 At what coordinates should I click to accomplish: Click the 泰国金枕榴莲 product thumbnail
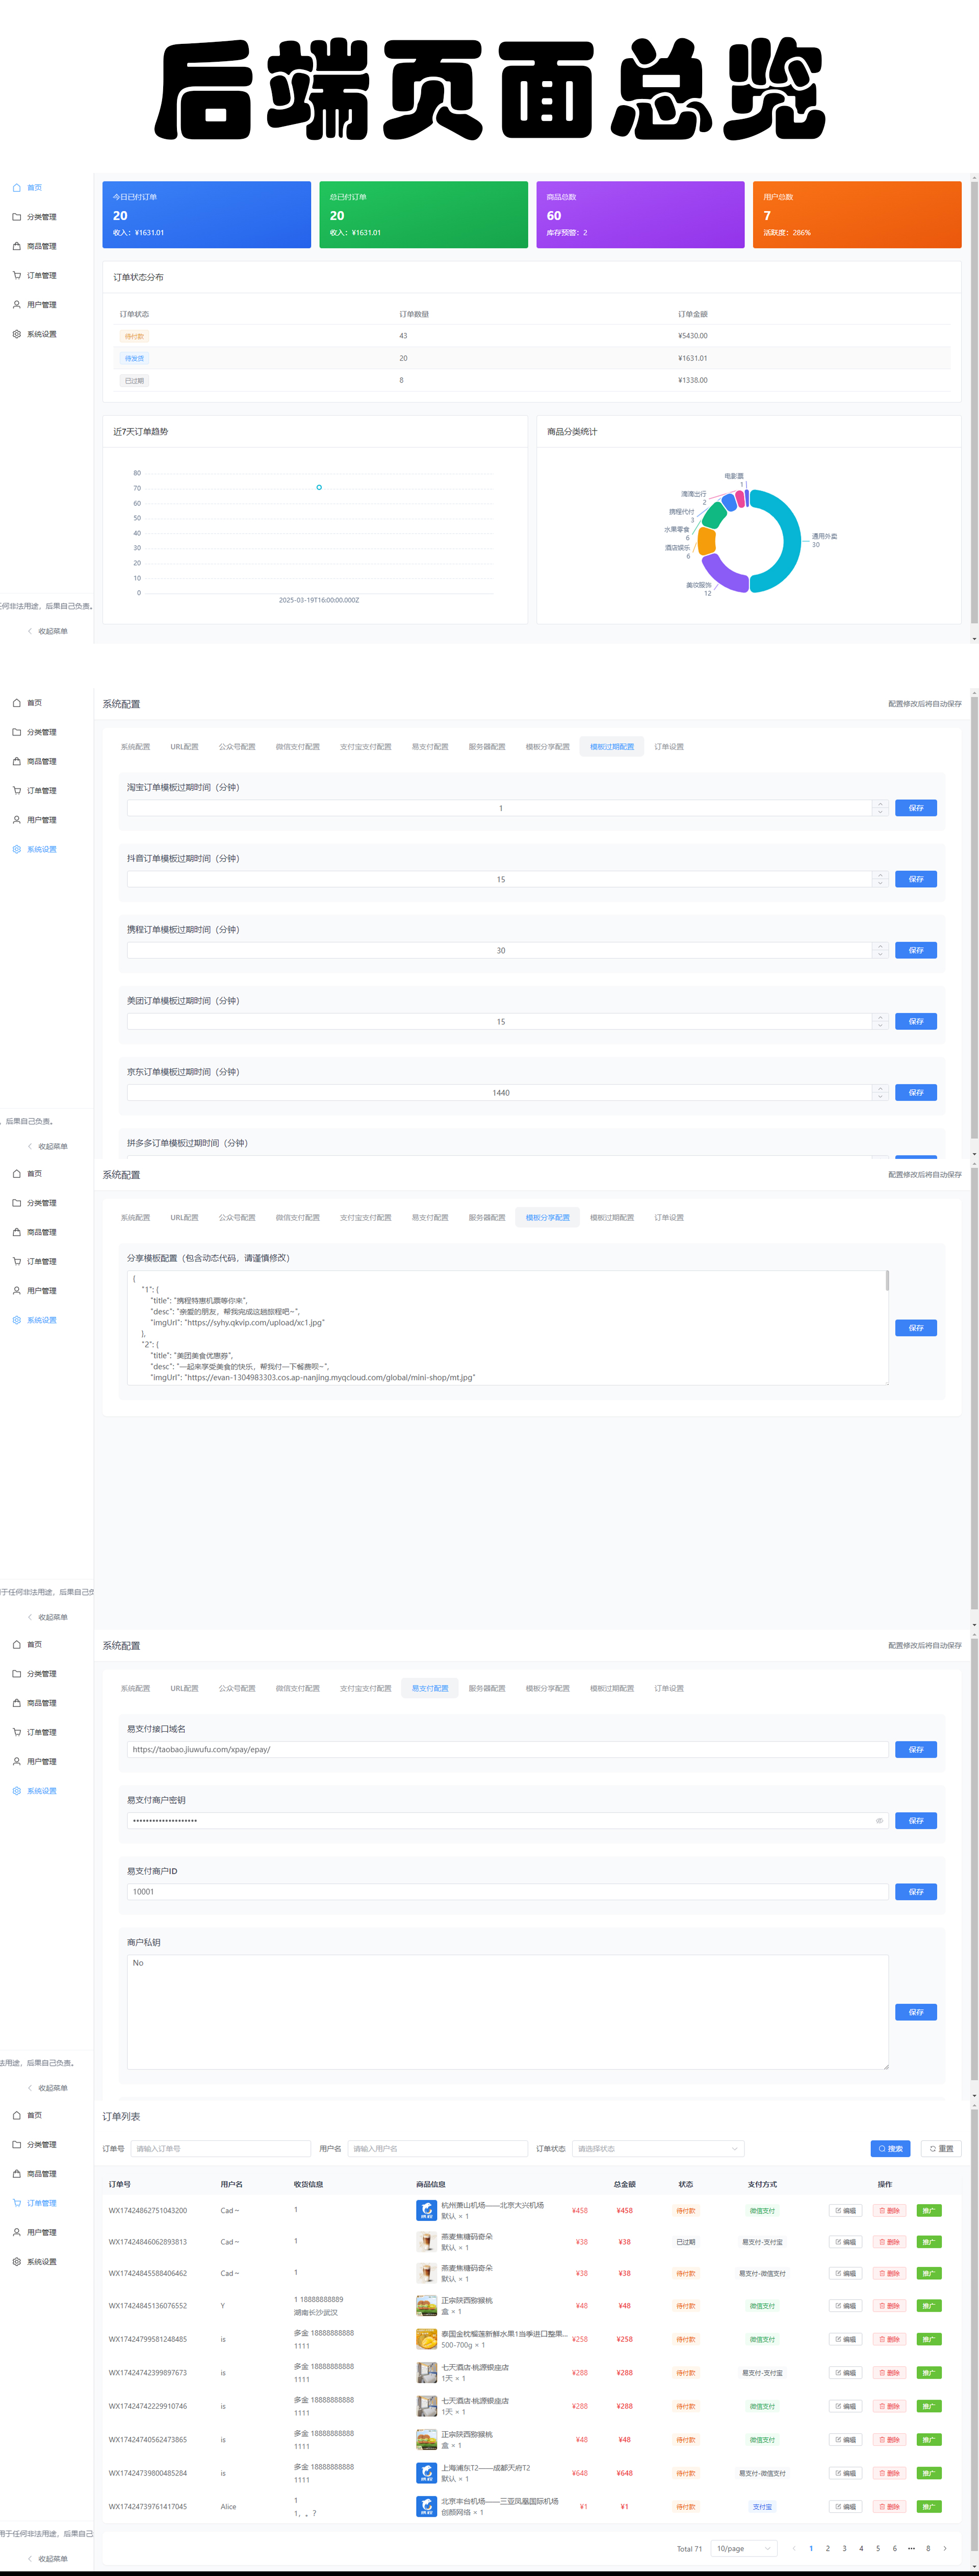coord(426,2339)
